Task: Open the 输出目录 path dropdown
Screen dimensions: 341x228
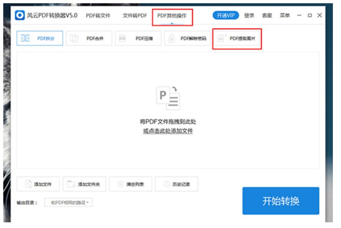Action: click(x=68, y=202)
